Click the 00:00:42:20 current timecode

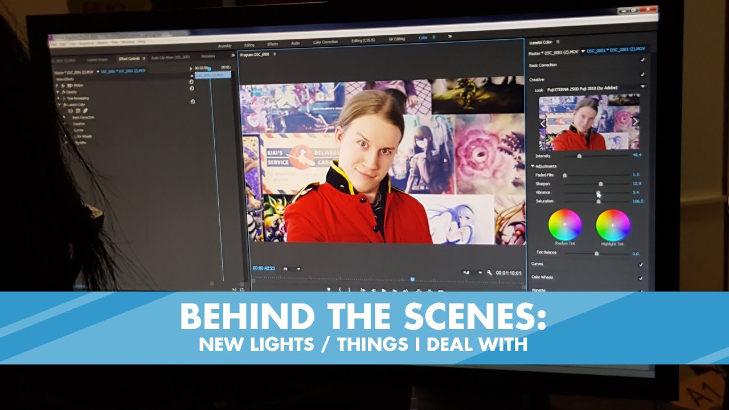click(x=264, y=268)
